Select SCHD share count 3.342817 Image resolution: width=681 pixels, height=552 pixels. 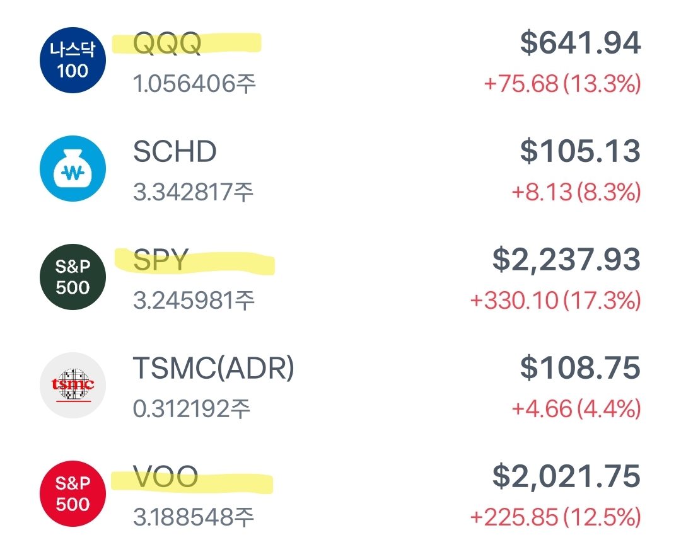pyautogui.click(x=193, y=192)
